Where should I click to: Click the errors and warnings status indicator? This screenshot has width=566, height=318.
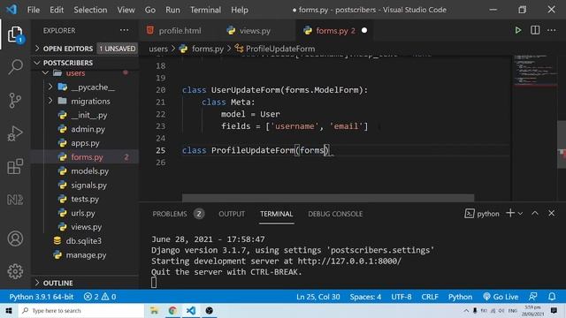pyautogui.click(x=100, y=297)
